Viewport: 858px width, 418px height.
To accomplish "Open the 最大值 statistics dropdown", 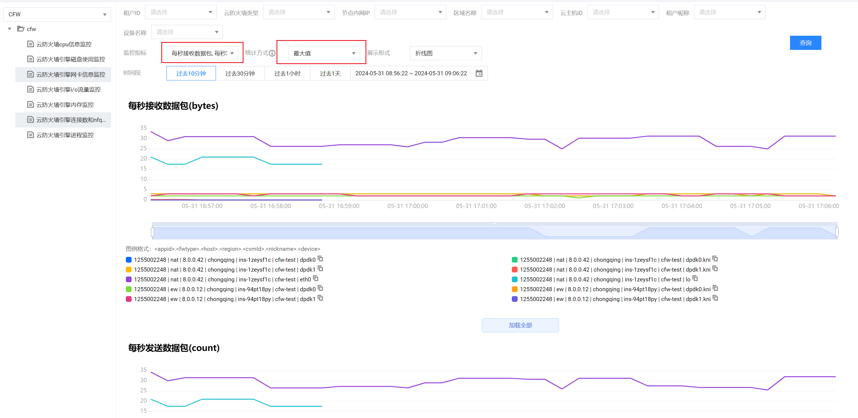I will coord(324,53).
